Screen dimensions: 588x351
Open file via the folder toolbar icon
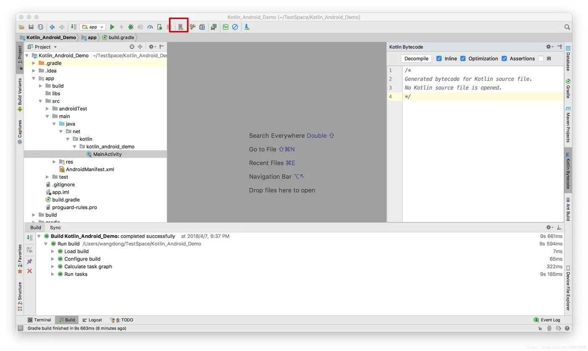(21, 27)
